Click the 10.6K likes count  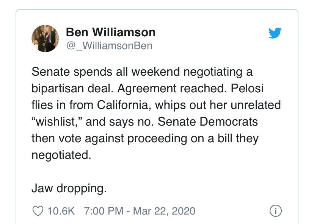click(61, 211)
